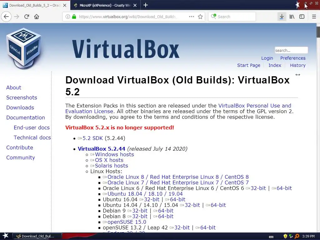Click the width toggle double arrow icon
This screenshot has width=320, height=240.
click(298, 75)
